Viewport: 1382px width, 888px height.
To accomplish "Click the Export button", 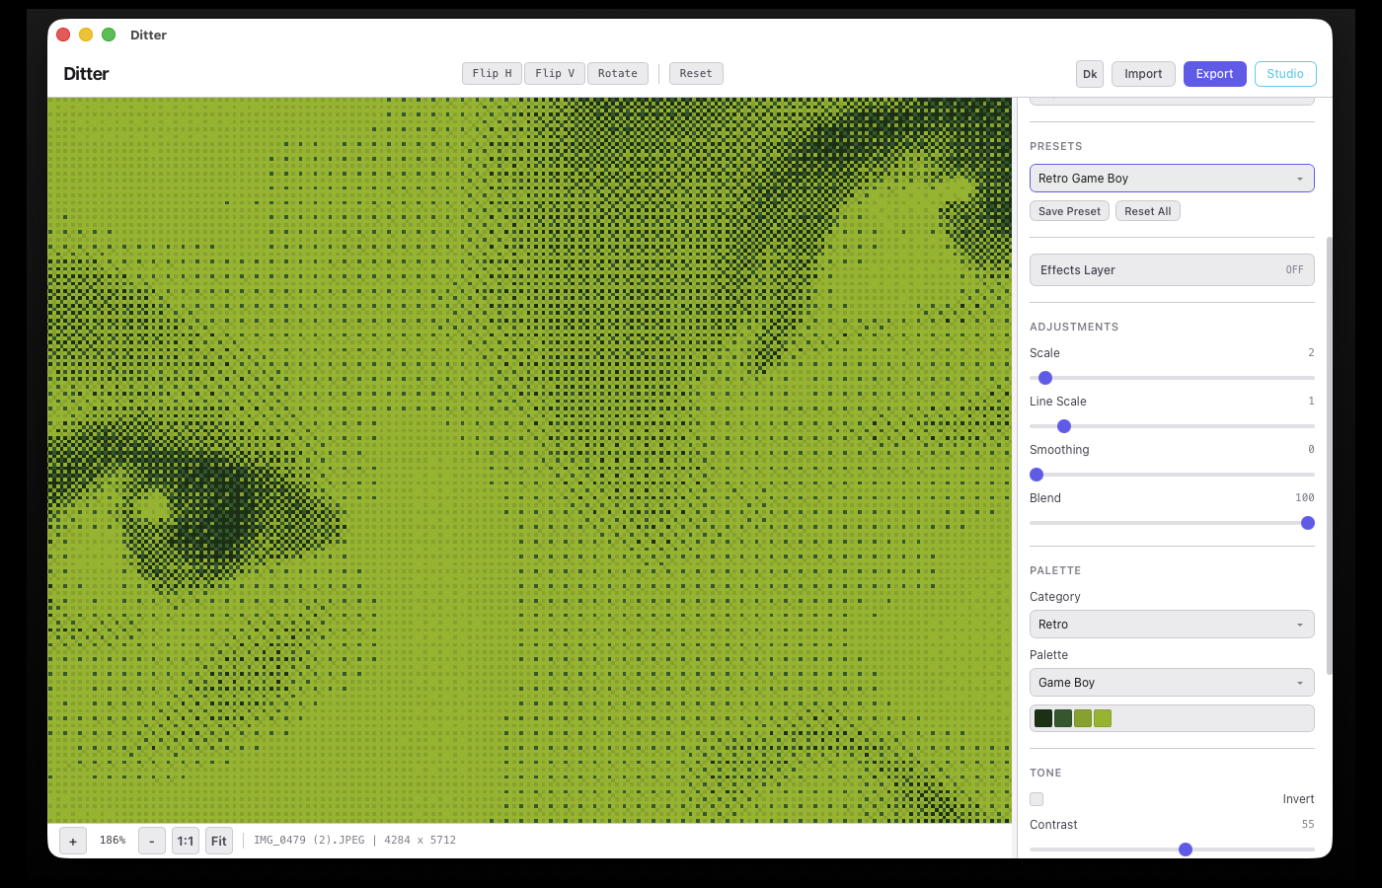I will tap(1214, 74).
